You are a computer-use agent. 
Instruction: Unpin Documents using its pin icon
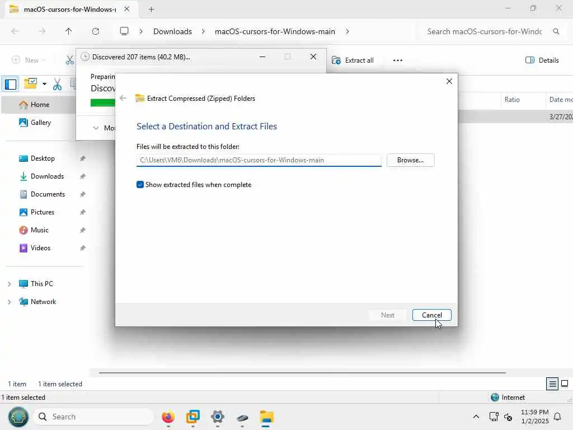pos(83,194)
